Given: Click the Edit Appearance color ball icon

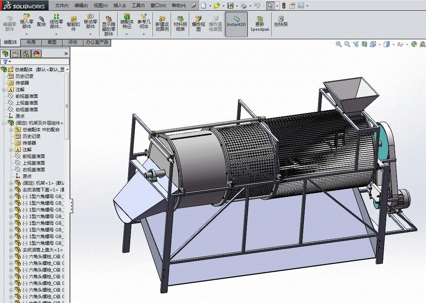Looking at the screenshot, I should (x=414, y=44).
